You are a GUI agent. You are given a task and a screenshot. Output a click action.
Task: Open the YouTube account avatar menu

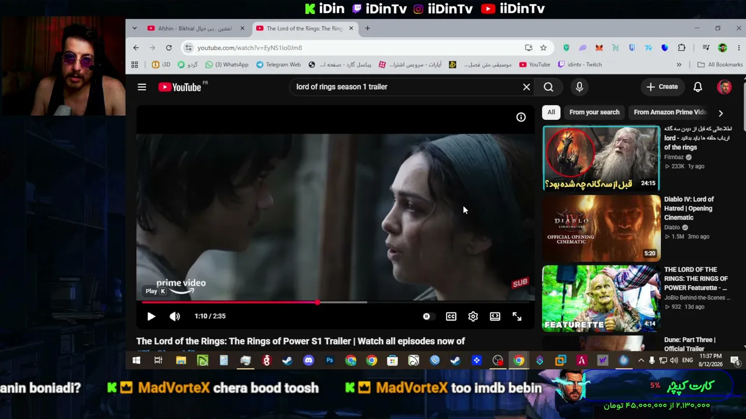(724, 87)
